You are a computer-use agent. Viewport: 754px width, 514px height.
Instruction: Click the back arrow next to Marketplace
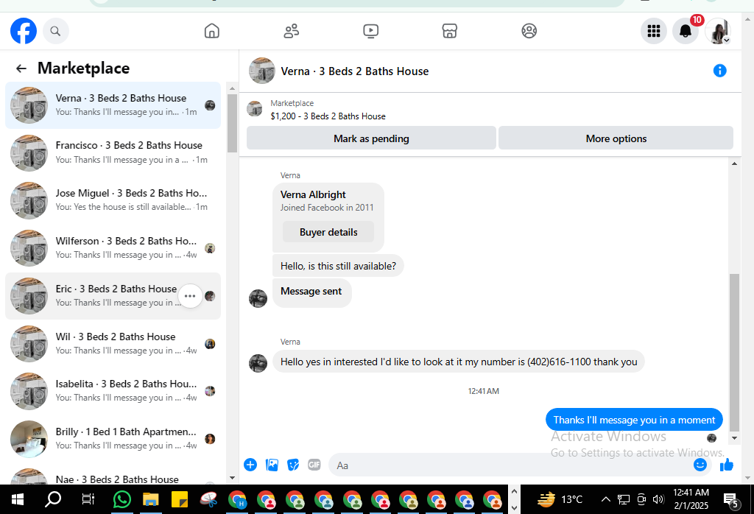click(21, 68)
